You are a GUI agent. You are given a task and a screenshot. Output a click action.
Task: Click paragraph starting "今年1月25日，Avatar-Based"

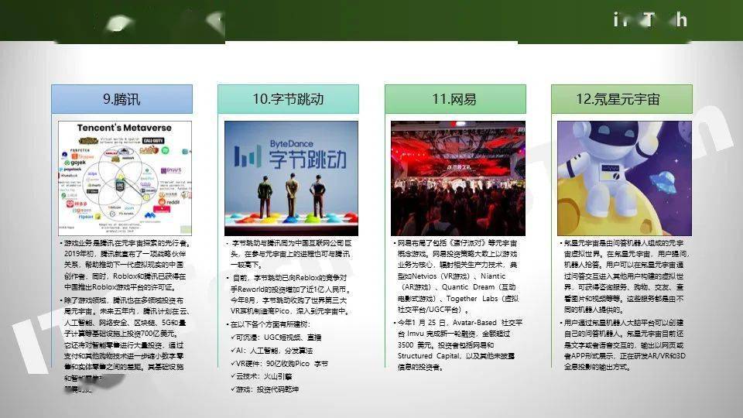click(457, 344)
